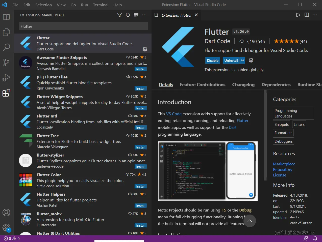Viewport: 322px width, 242px height.
Task: Open the Dart Code publisher link
Action: pos(217,41)
